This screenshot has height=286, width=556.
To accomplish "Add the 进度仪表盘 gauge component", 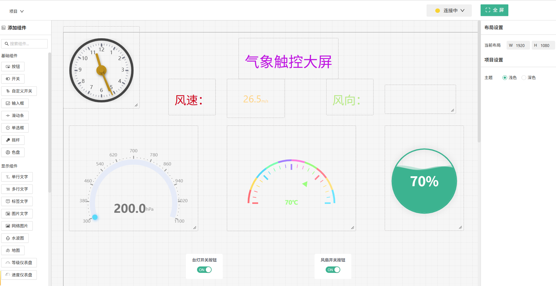I will (x=19, y=275).
